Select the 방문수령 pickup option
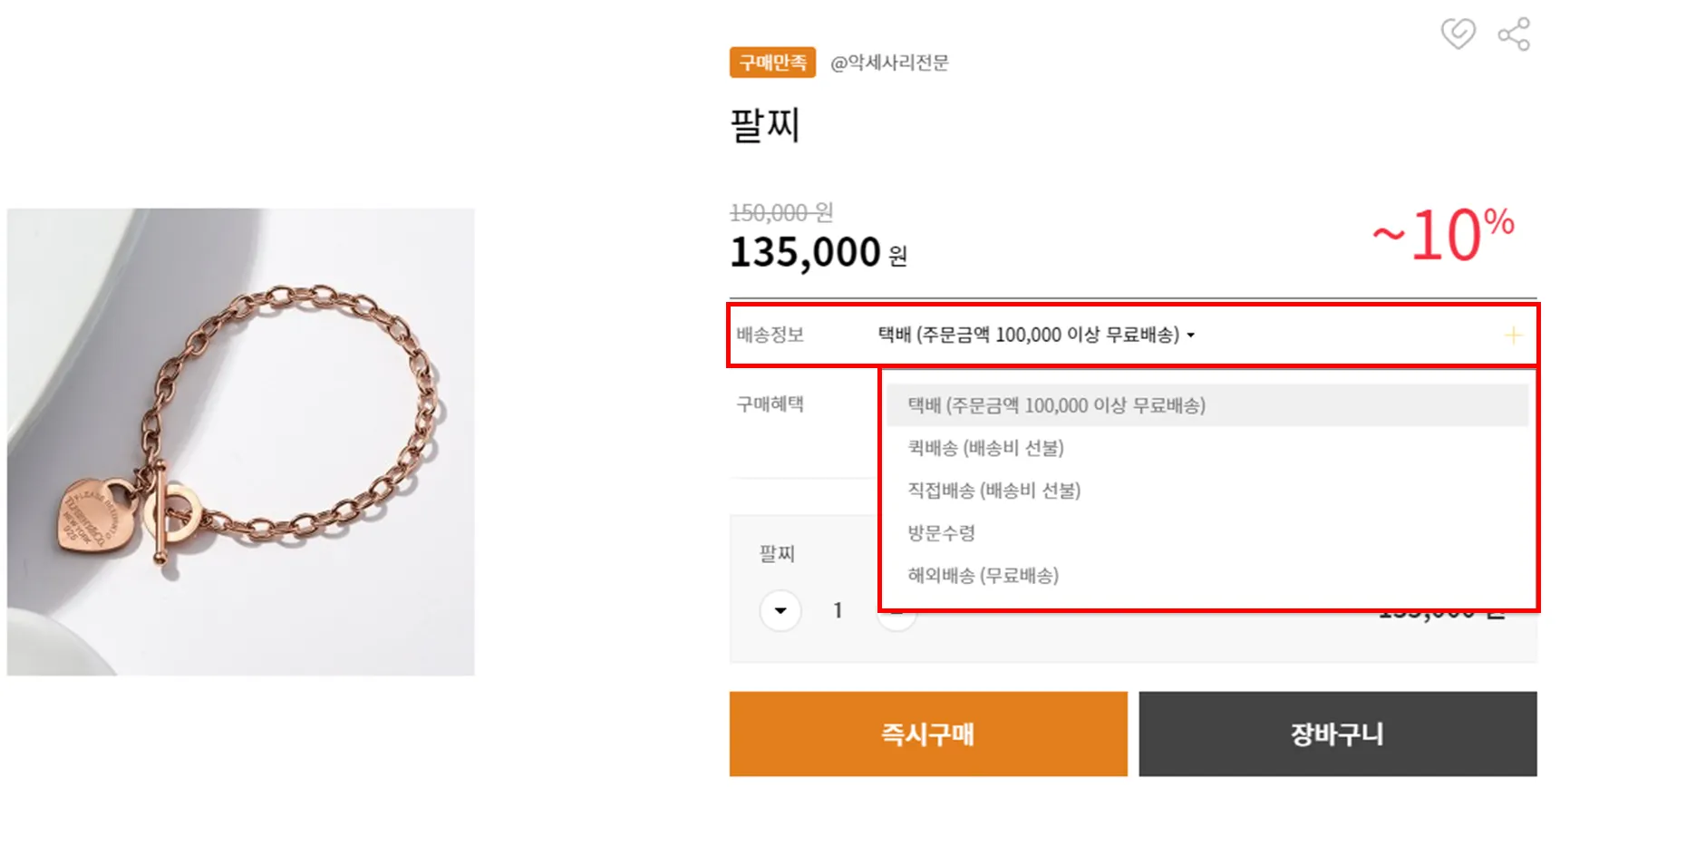The image size is (1686, 846). tap(942, 533)
